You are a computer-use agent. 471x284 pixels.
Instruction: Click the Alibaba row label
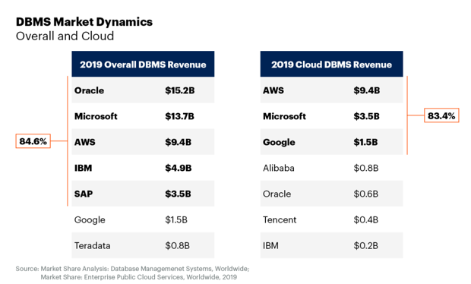click(279, 168)
